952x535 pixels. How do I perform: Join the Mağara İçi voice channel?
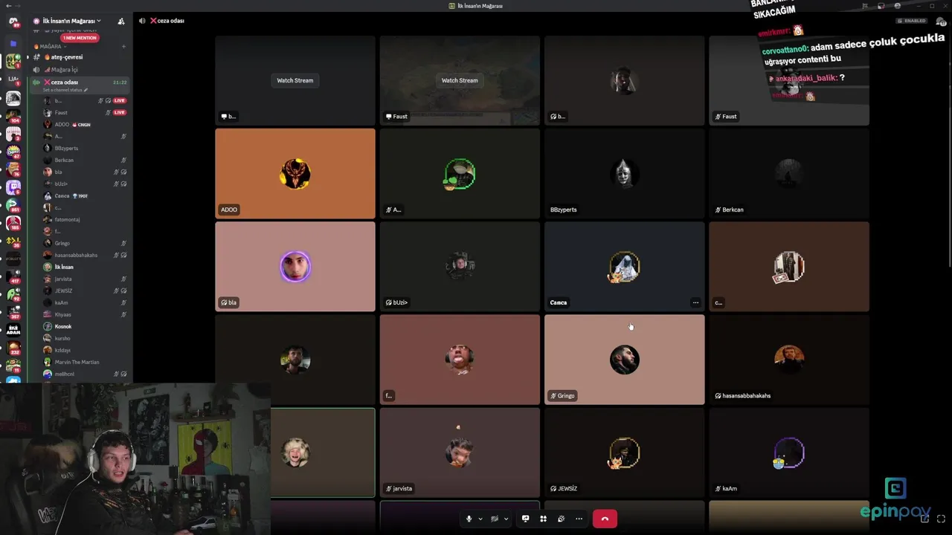point(80,70)
